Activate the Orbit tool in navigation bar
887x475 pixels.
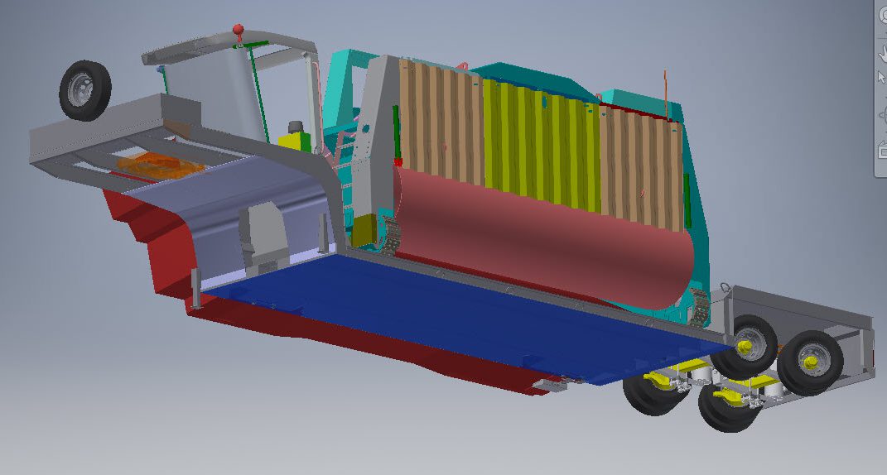(883, 115)
